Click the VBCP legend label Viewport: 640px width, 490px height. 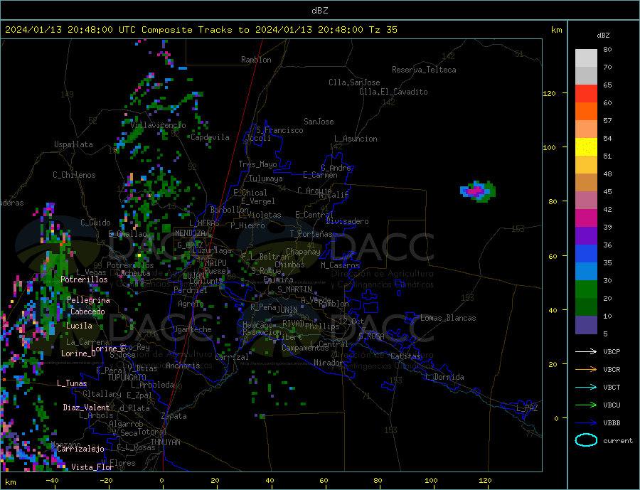click(612, 351)
